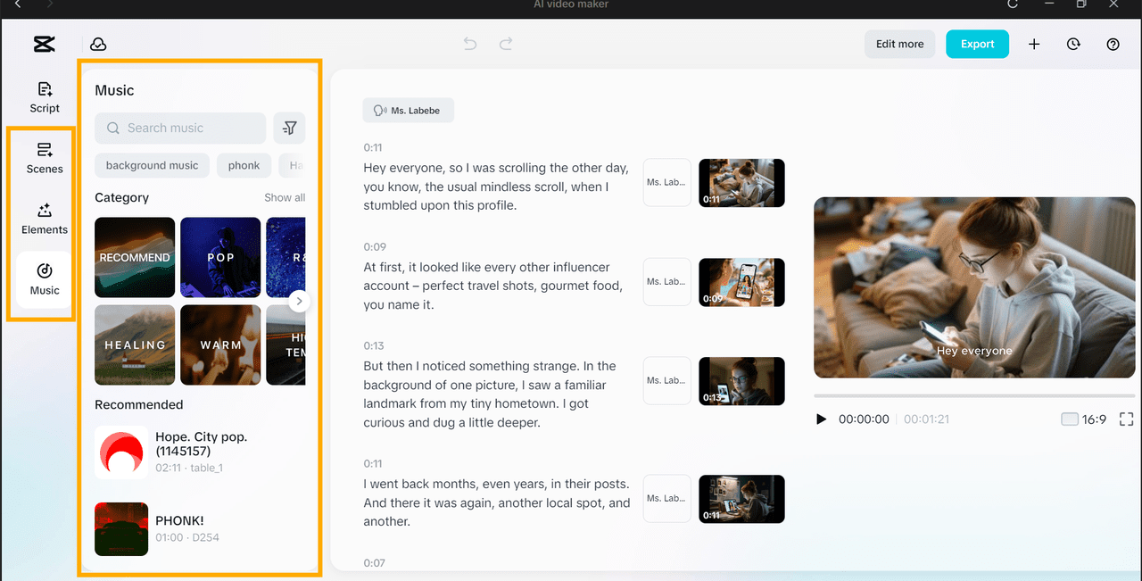This screenshot has height=581, width=1142.
Task: Redo the last action
Action: 506,44
